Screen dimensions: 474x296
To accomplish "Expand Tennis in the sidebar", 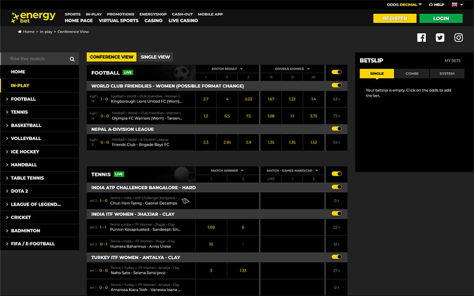I will (40, 112).
